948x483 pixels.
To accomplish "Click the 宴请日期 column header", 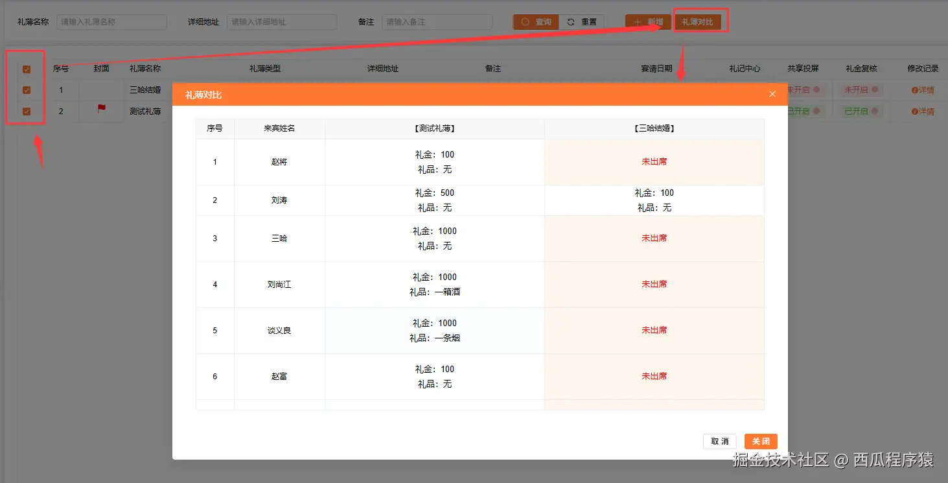I will click(x=656, y=69).
